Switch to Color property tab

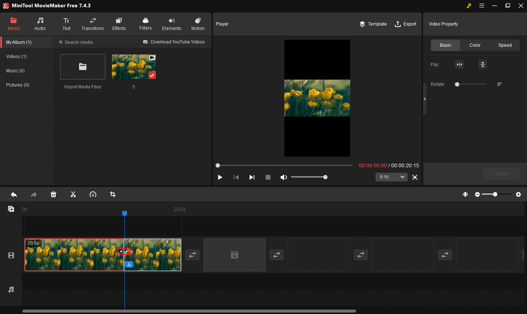tap(475, 45)
